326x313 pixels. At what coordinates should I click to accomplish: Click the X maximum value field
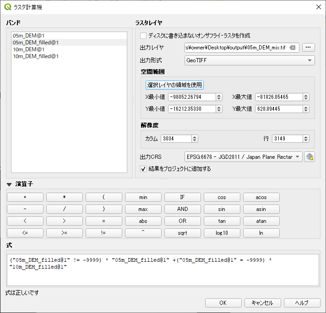point(279,97)
